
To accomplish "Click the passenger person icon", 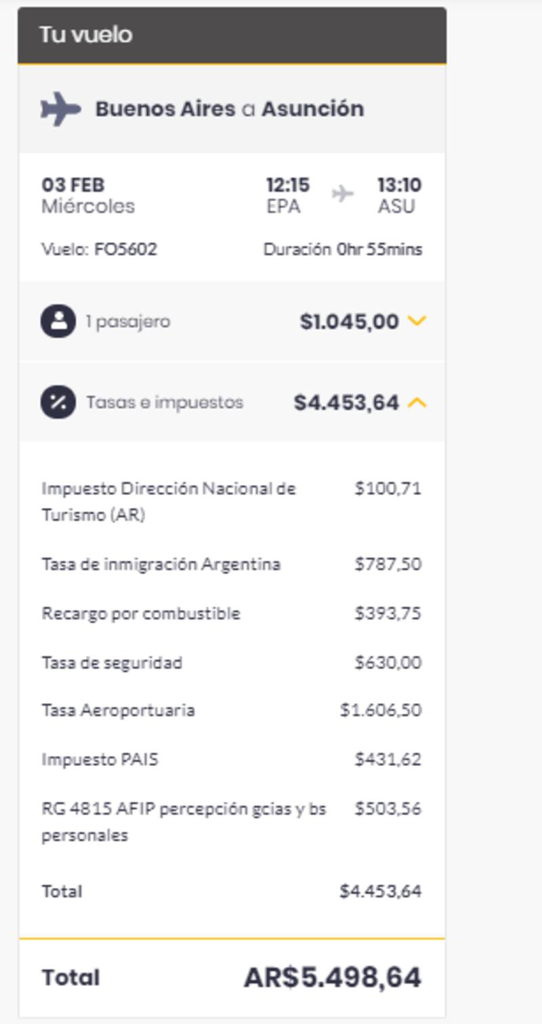I will pyautogui.click(x=58, y=321).
